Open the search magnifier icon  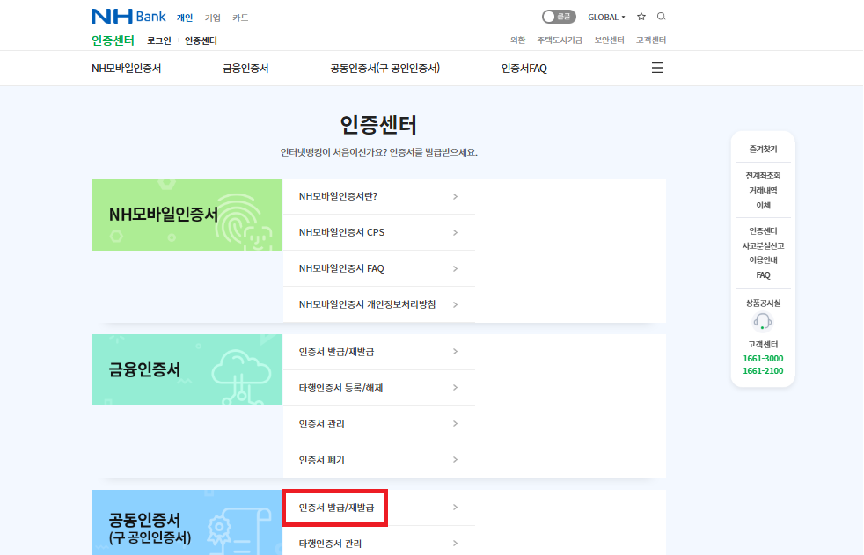(661, 16)
